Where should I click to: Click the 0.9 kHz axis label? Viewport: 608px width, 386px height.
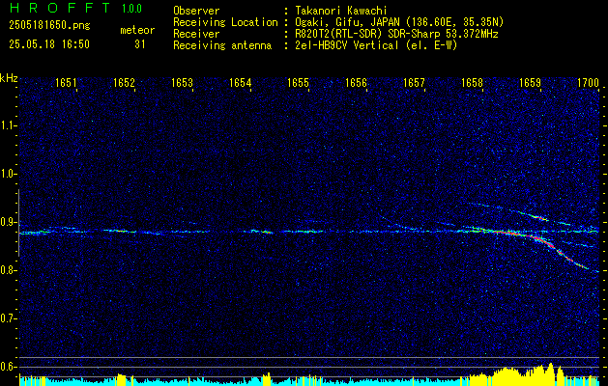click(7, 222)
